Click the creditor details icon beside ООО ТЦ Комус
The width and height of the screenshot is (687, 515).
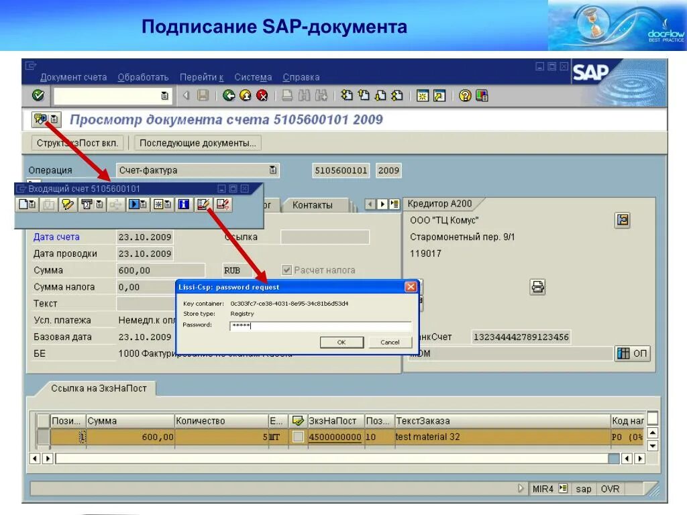point(622,219)
